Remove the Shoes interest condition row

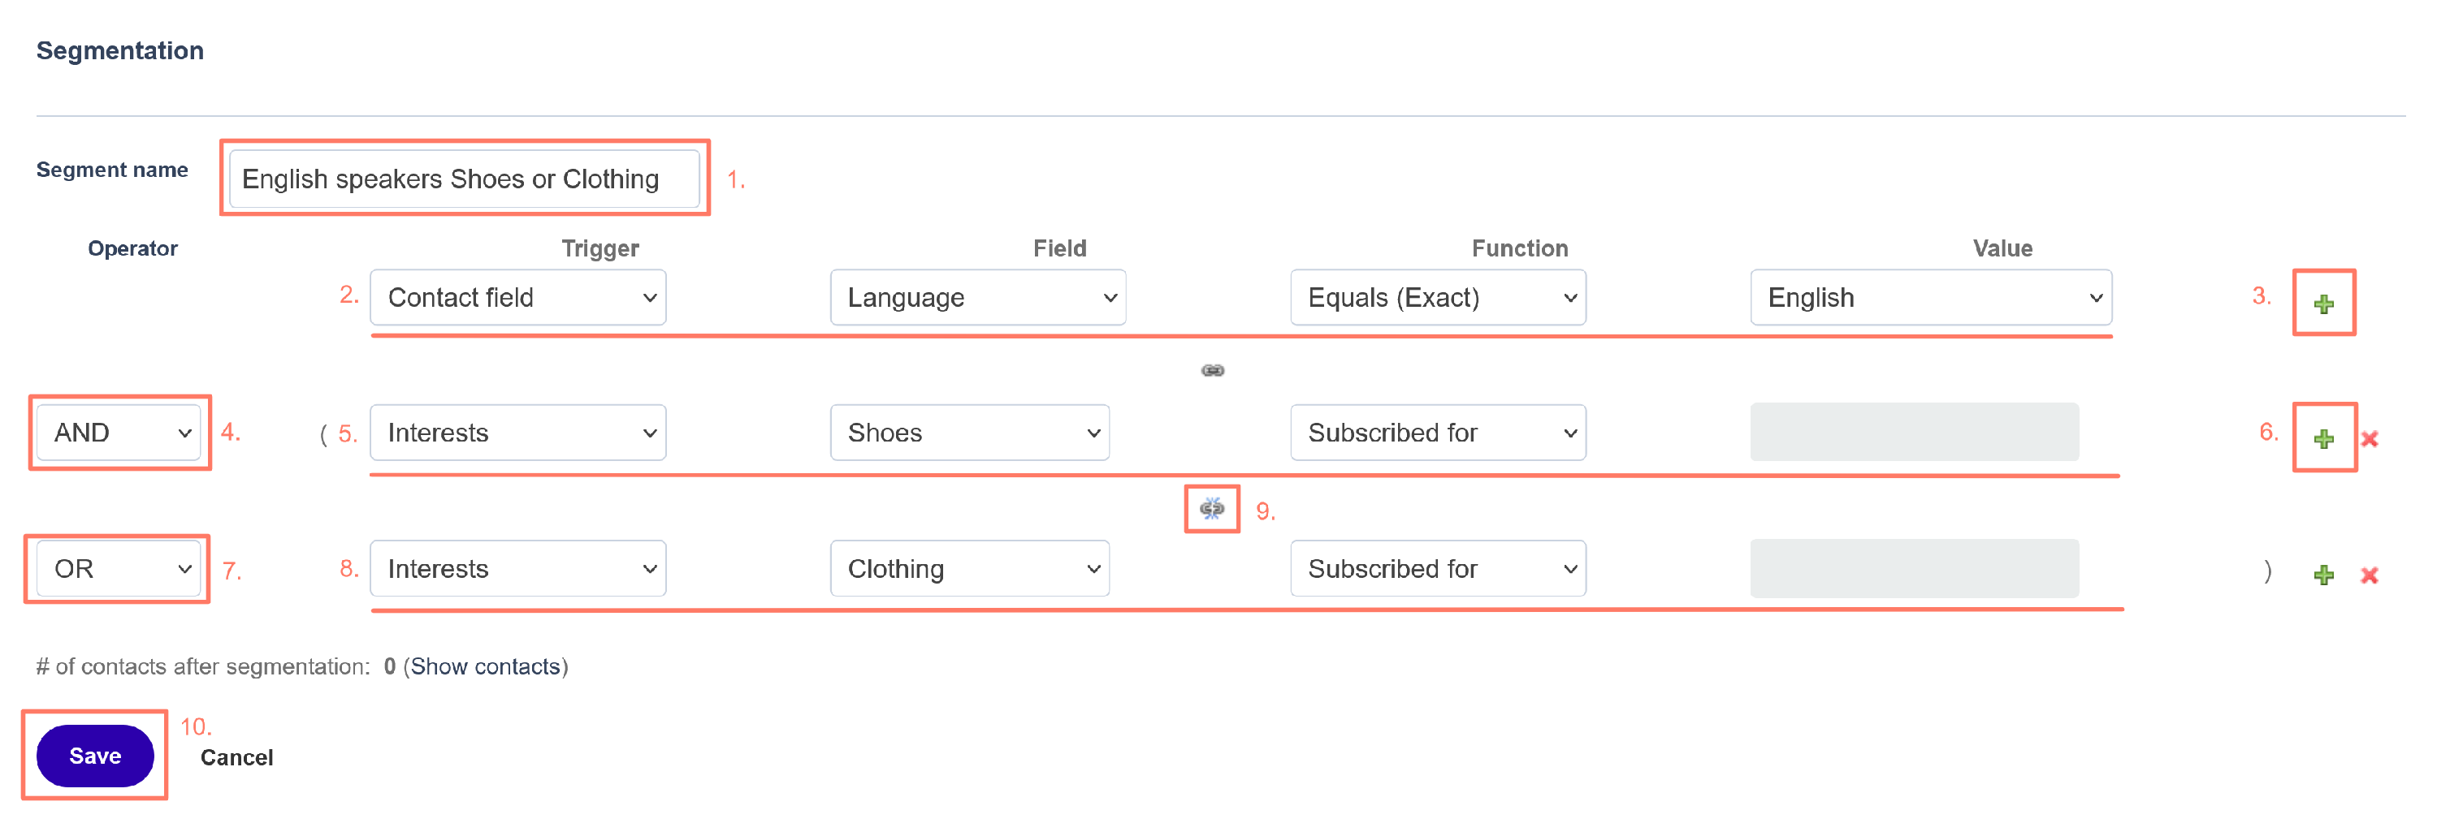click(x=2369, y=438)
